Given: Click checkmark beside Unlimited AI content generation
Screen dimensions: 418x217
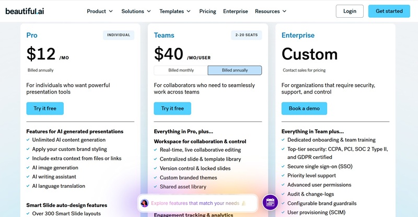Looking at the screenshot, I should [x=28, y=140].
